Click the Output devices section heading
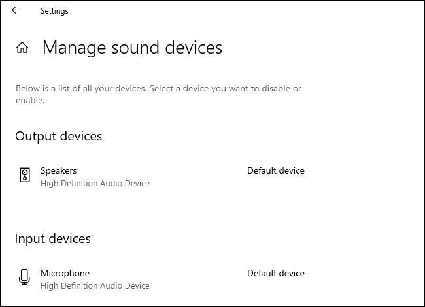This screenshot has height=307, width=425. [x=58, y=136]
